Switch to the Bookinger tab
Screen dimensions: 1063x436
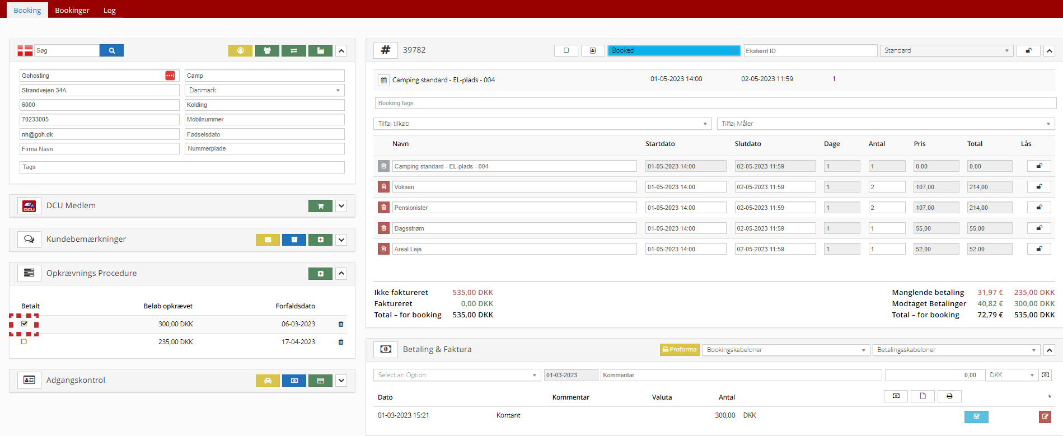(72, 10)
